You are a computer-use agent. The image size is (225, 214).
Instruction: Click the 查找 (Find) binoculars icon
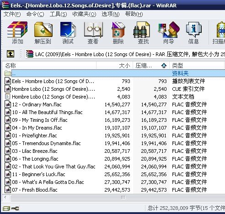(141, 30)
